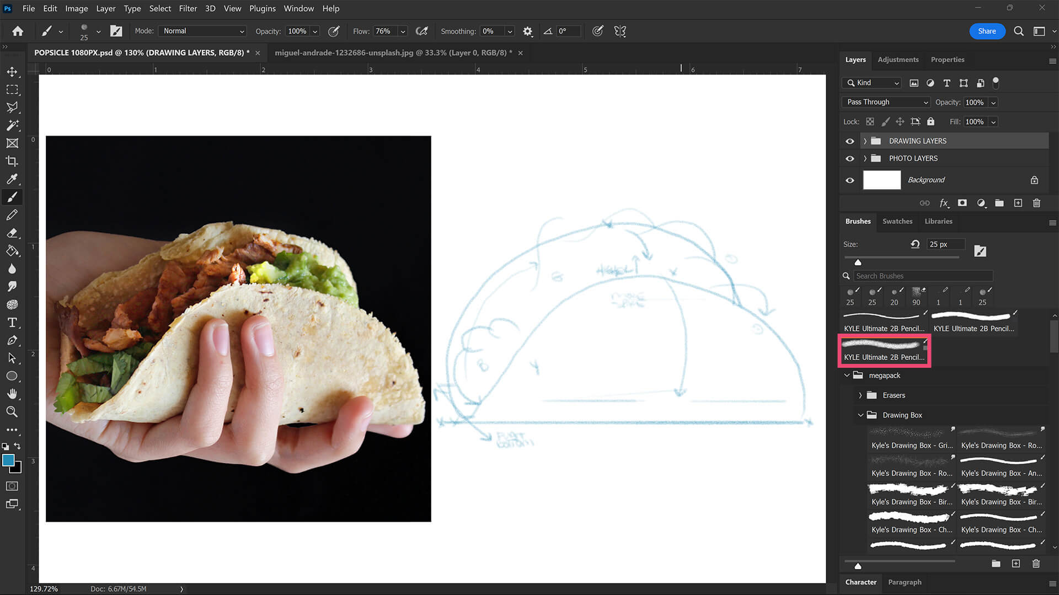Toggle visibility of PHOTO LAYERS group
The width and height of the screenshot is (1059, 595).
click(x=850, y=158)
